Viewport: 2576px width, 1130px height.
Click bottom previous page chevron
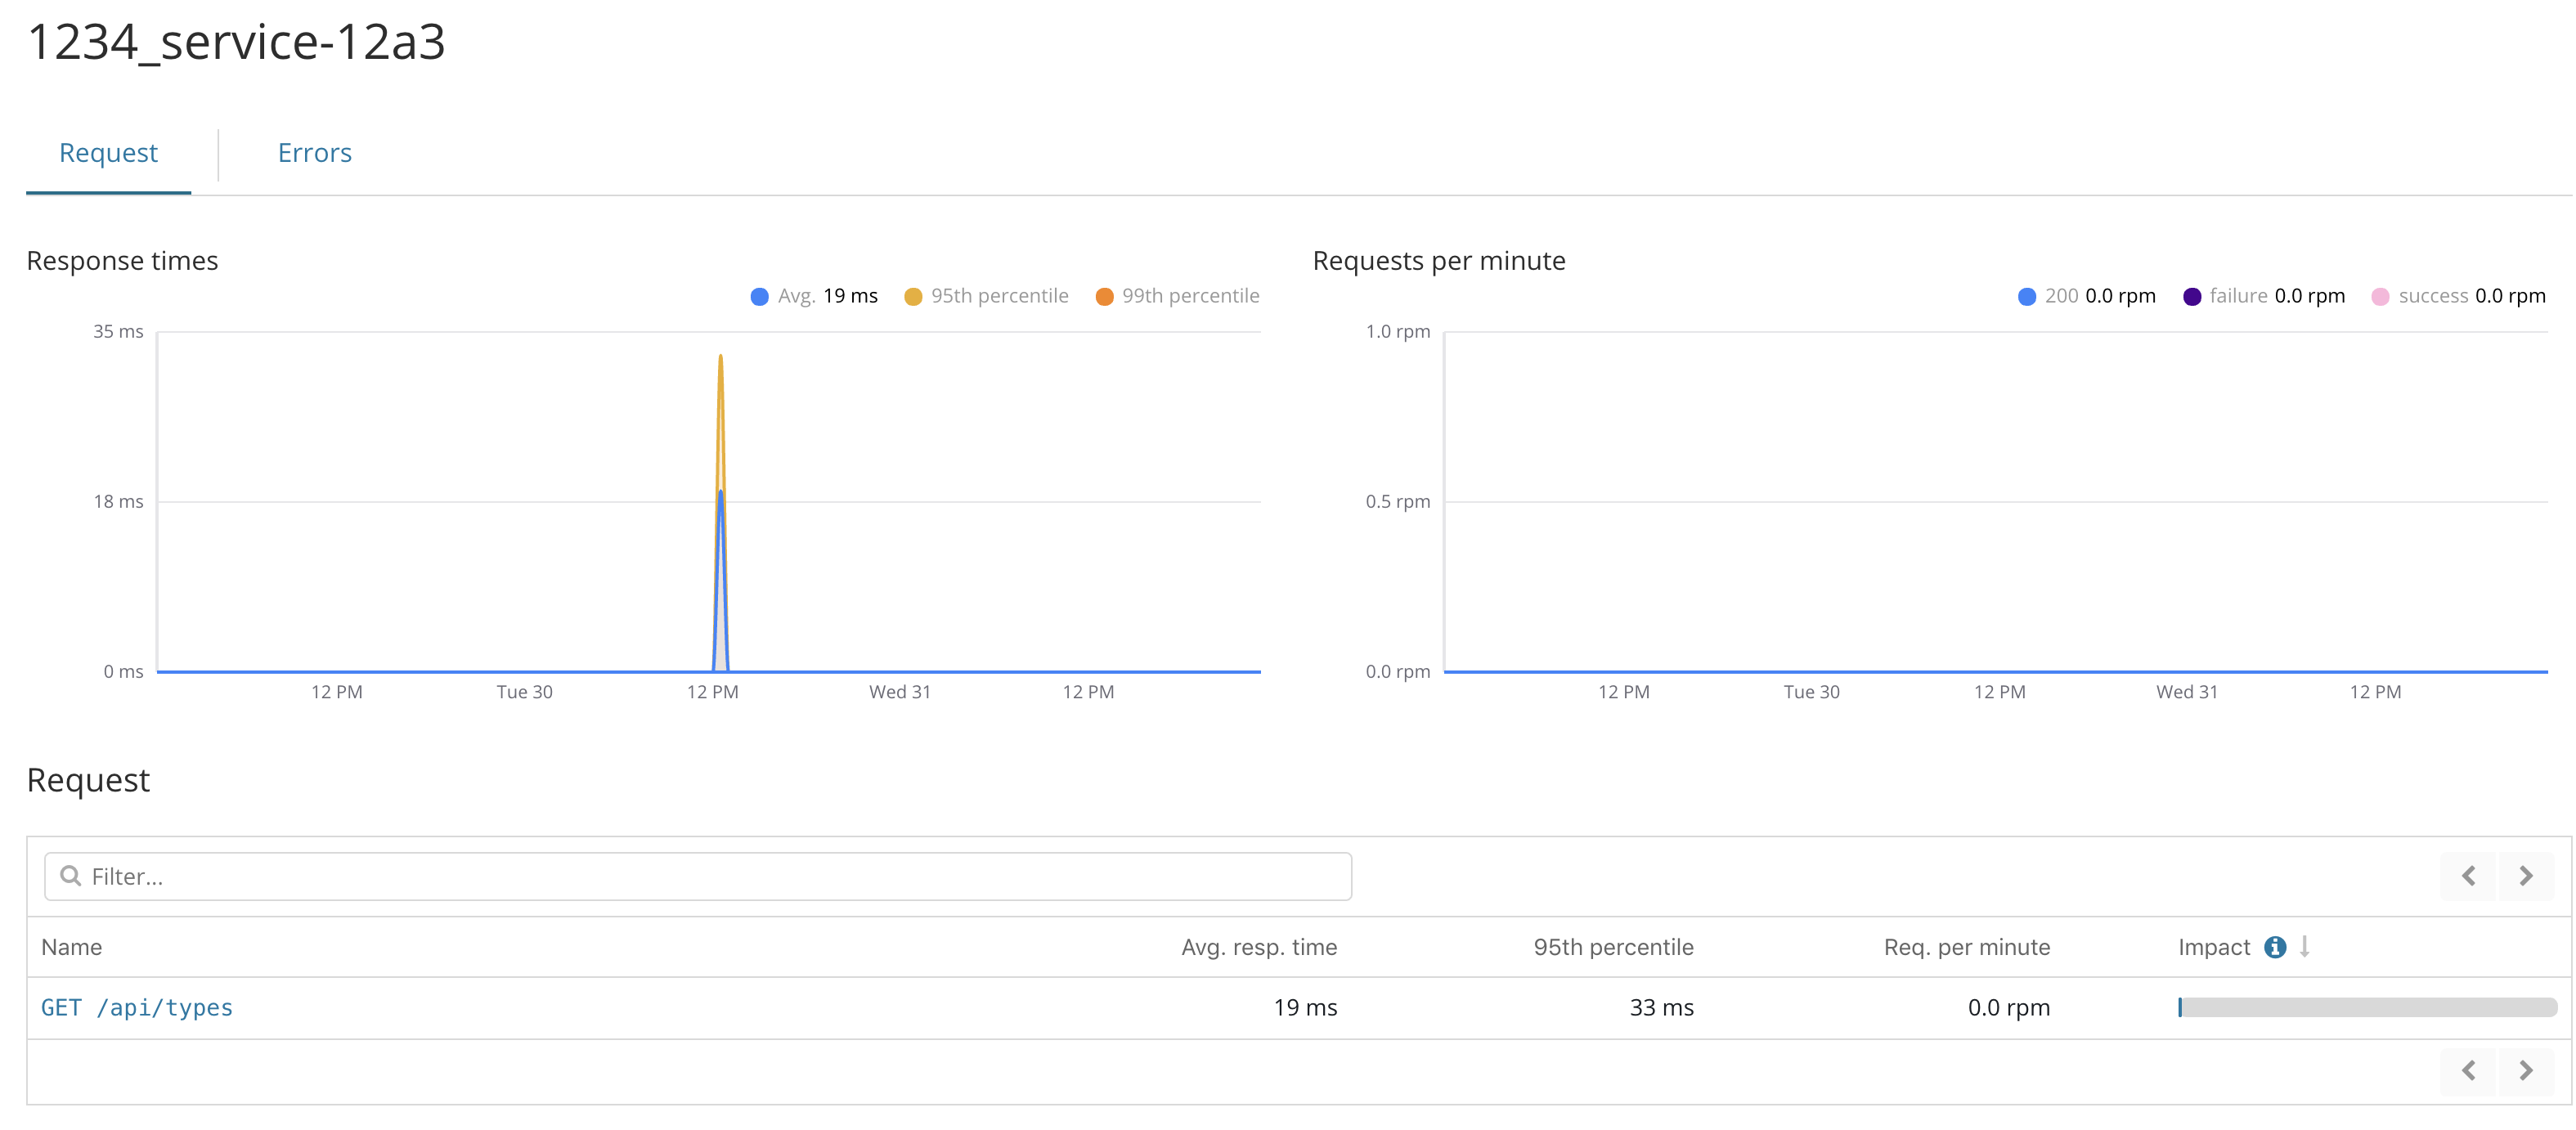2468,1071
